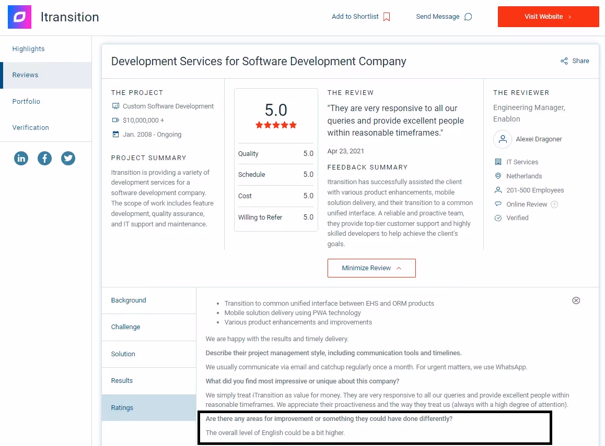Click the $10,000,000 + budget text
Image resolution: width=605 pixels, height=446 pixels.
144,120
